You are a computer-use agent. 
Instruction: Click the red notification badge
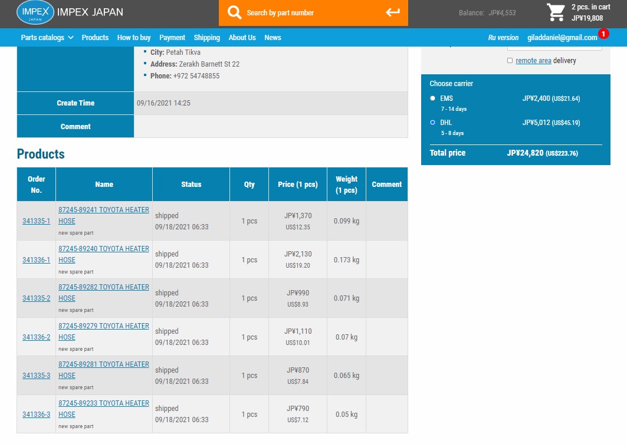point(603,34)
